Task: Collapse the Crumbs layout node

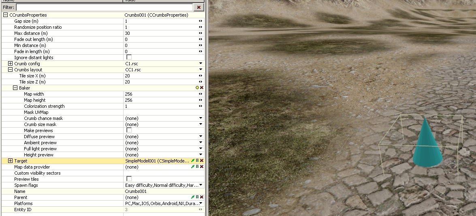Action: [x=10, y=70]
